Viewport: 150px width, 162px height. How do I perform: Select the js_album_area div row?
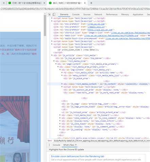pos(76,78)
